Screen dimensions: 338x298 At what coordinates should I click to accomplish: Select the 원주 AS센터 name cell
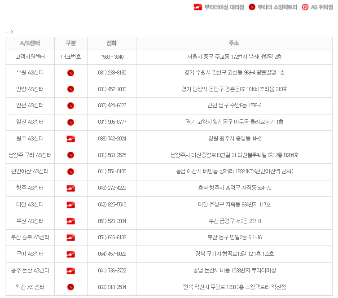30,139
